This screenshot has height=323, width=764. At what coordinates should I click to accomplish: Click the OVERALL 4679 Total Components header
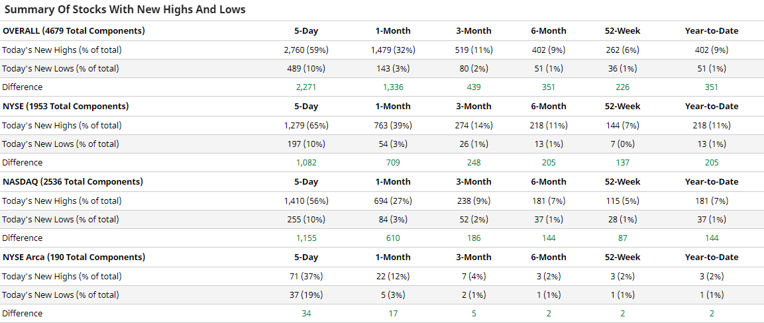pos(74,30)
